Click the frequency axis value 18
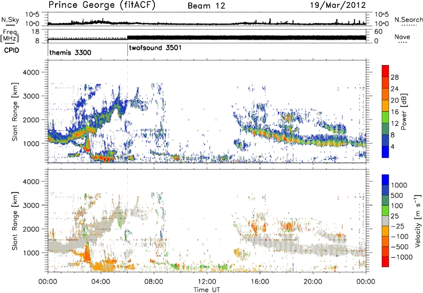 35,32
